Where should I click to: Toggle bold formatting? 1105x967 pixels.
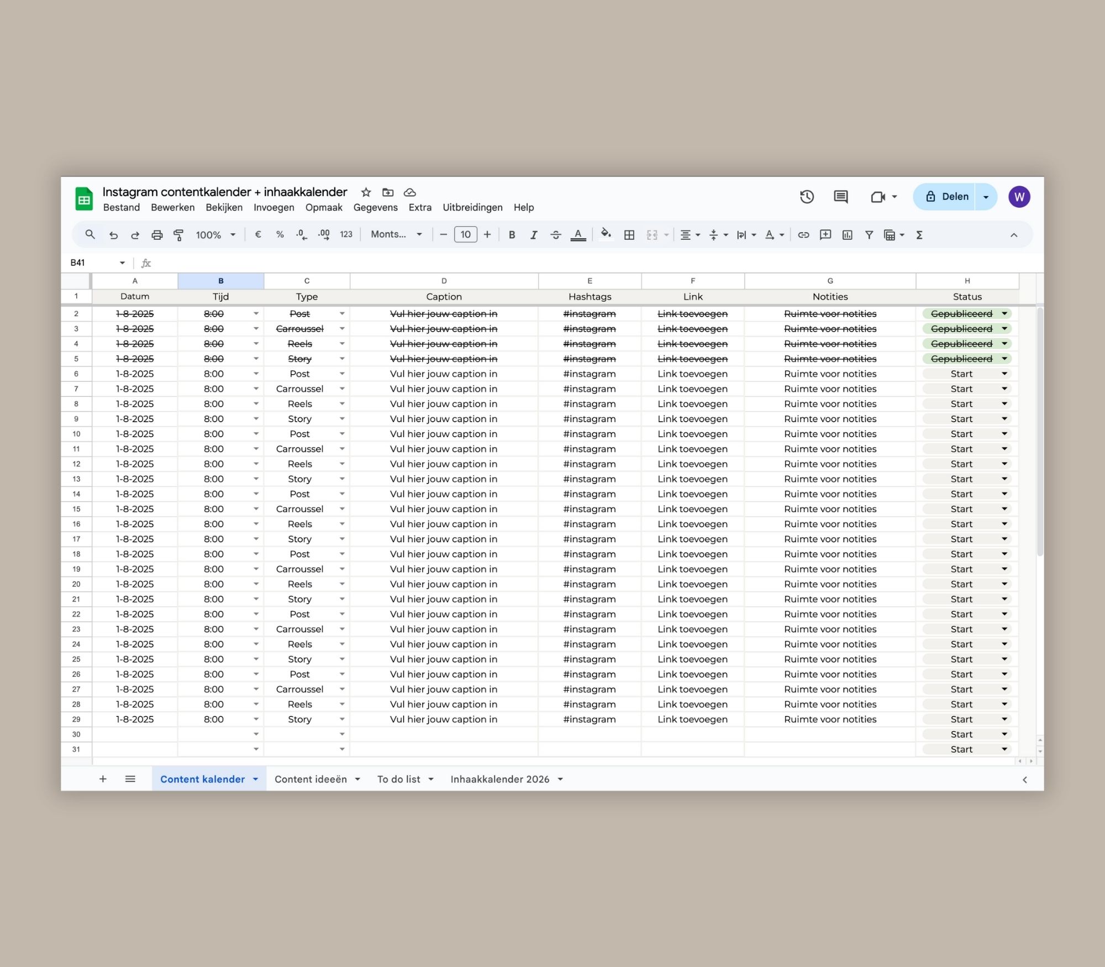click(512, 235)
